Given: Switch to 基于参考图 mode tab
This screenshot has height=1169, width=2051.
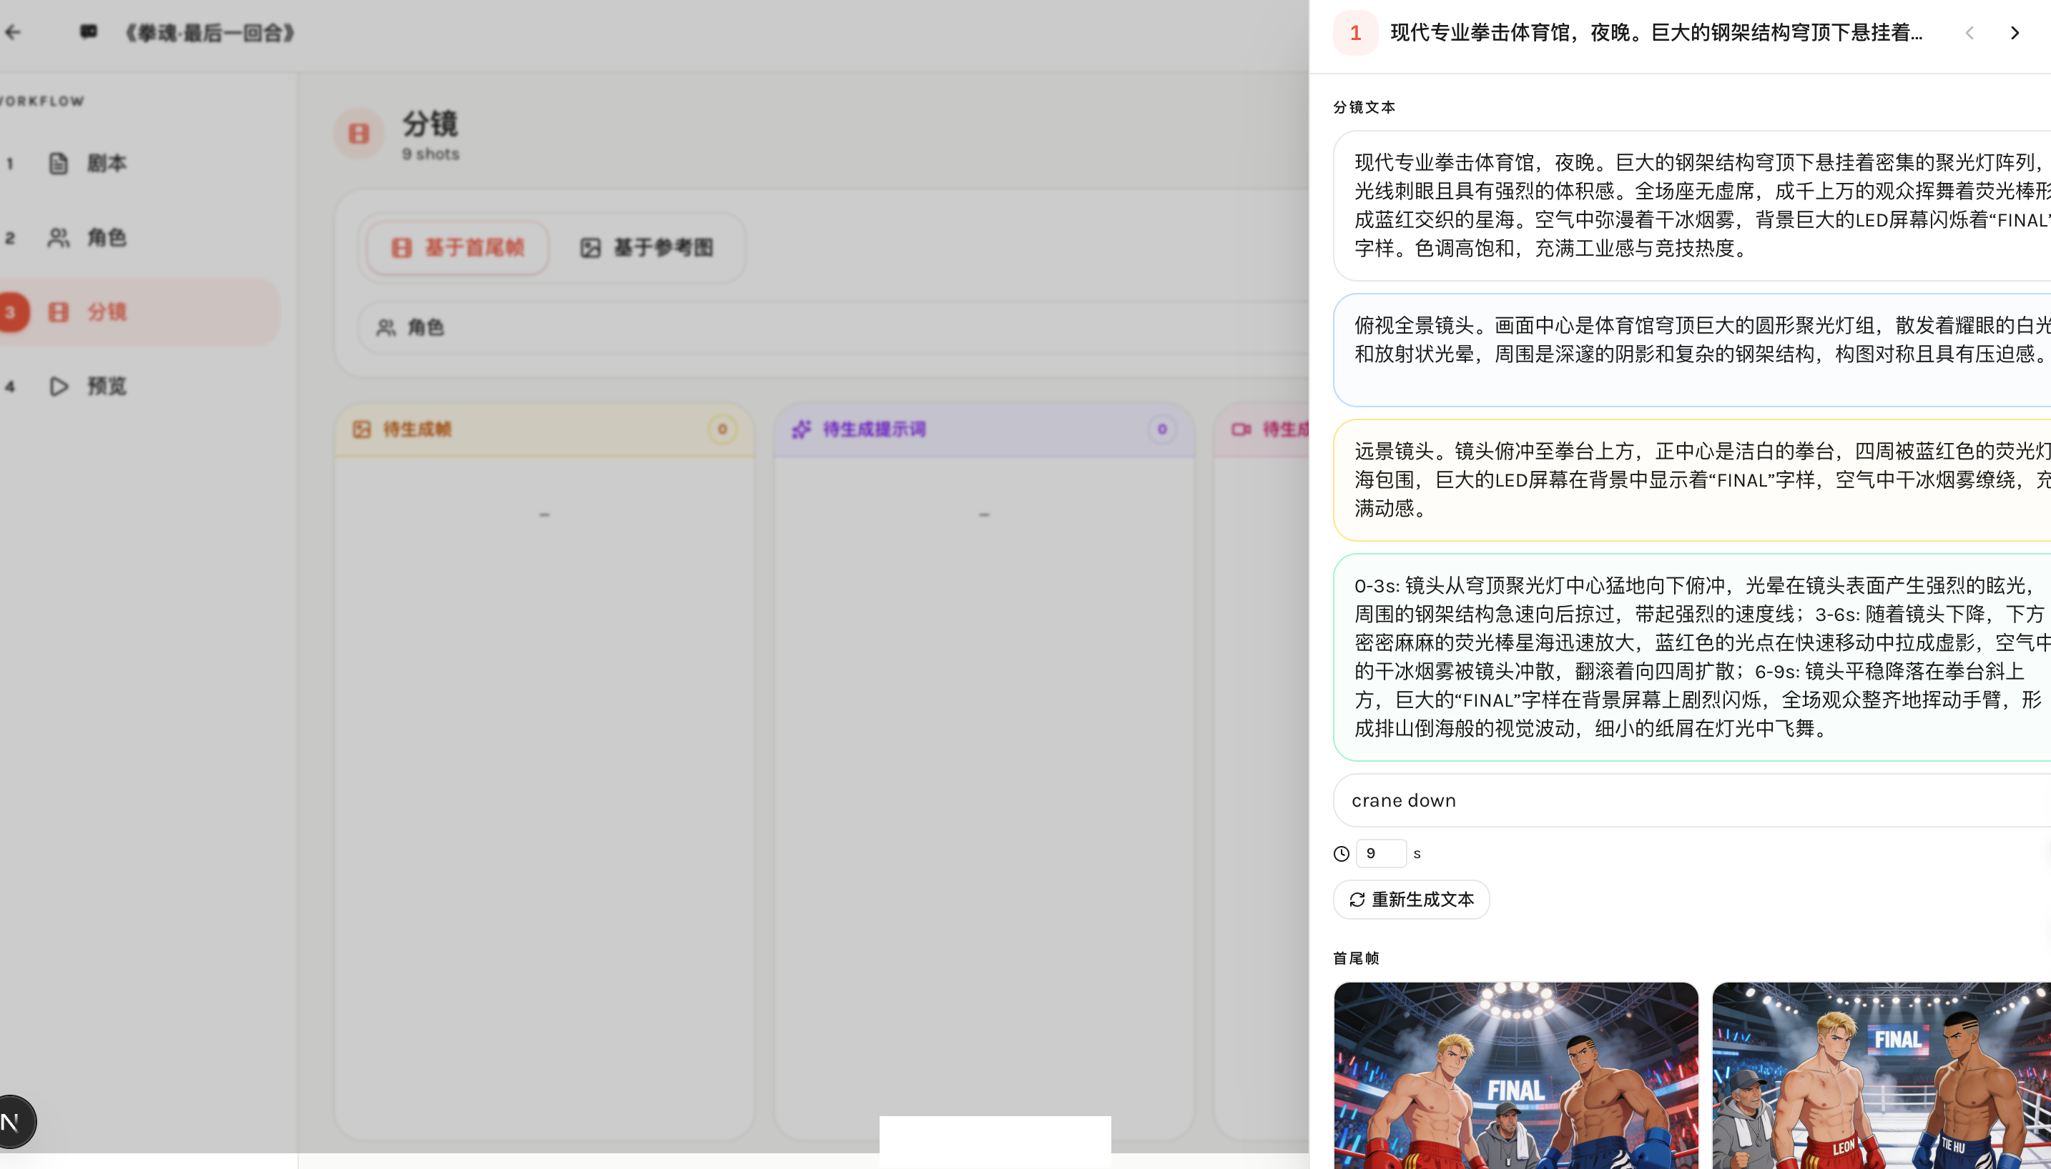Looking at the screenshot, I should coord(646,247).
